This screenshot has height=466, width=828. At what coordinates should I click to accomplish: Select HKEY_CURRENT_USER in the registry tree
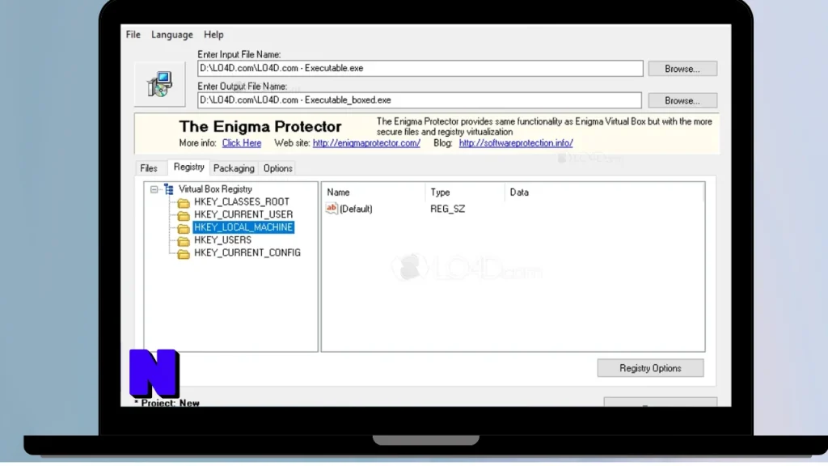tap(243, 214)
